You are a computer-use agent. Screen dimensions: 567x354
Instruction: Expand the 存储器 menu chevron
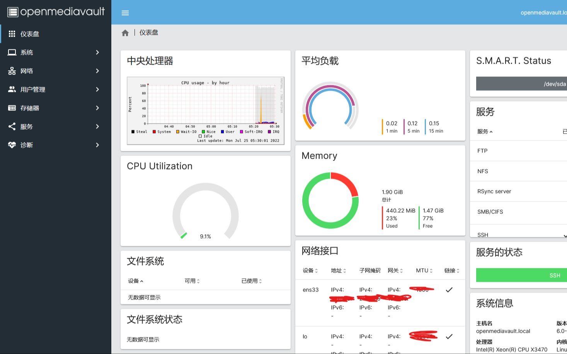point(97,108)
